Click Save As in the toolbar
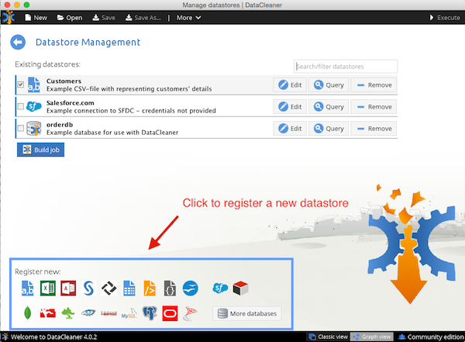 point(143,18)
